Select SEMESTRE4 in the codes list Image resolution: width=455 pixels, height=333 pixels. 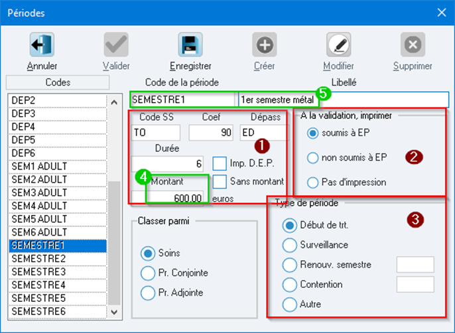(x=58, y=286)
